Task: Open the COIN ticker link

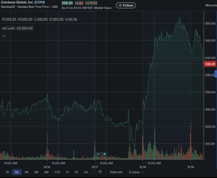Action: pos(40,2)
